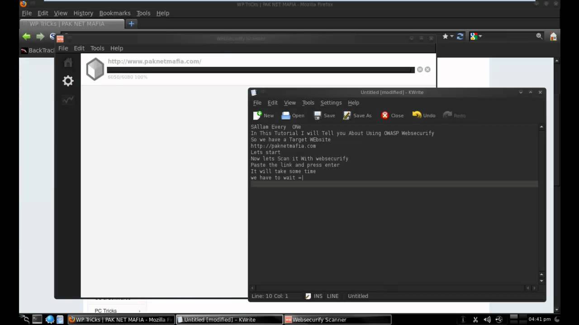Screen dimensions: 579x325
Task: Click the scan progress bar in Websecurify
Action: click(261, 70)
